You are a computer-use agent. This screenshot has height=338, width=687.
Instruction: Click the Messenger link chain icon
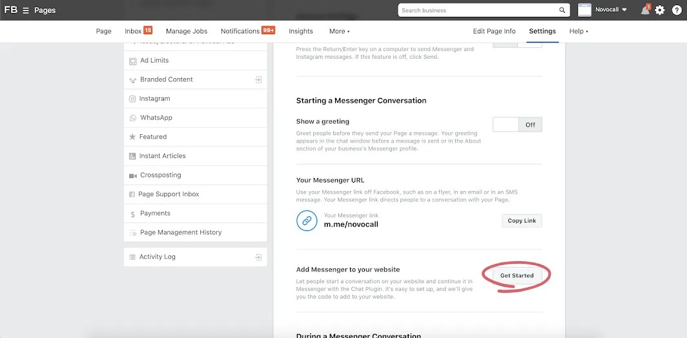pos(307,221)
